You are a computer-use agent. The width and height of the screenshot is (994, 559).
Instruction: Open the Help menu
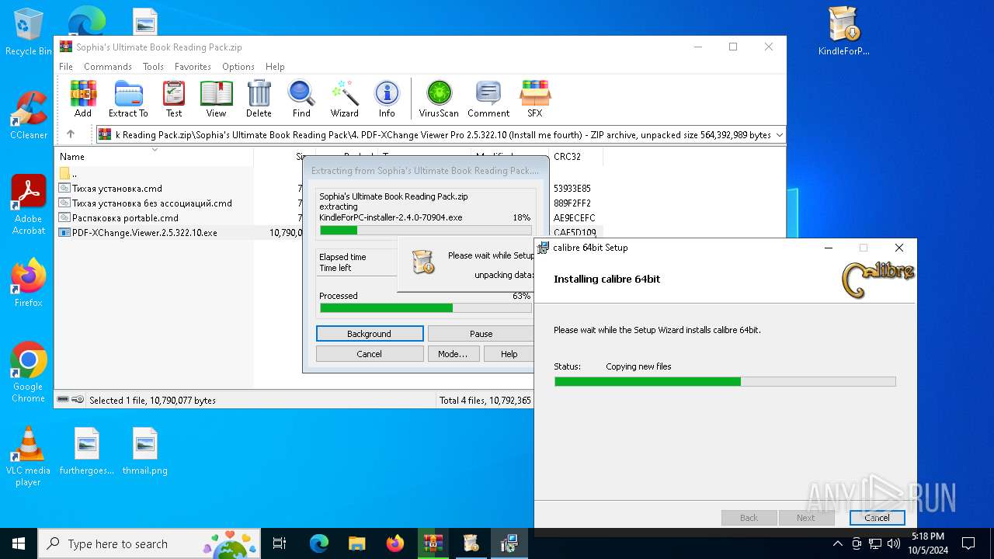point(275,67)
